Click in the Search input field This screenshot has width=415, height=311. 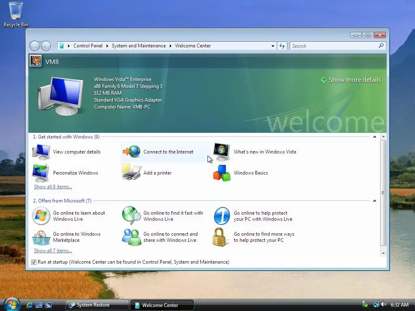pyautogui.click(x=334, y=46)
